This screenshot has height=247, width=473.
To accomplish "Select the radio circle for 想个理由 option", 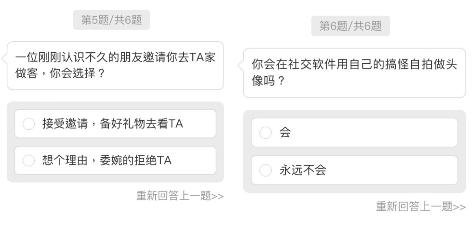I will click(29, 160).
